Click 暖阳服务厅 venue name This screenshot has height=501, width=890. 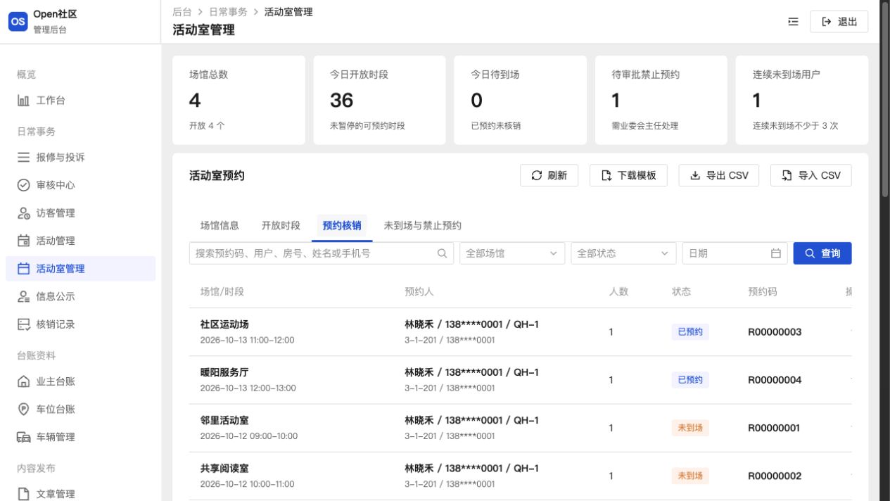(224, 372)
